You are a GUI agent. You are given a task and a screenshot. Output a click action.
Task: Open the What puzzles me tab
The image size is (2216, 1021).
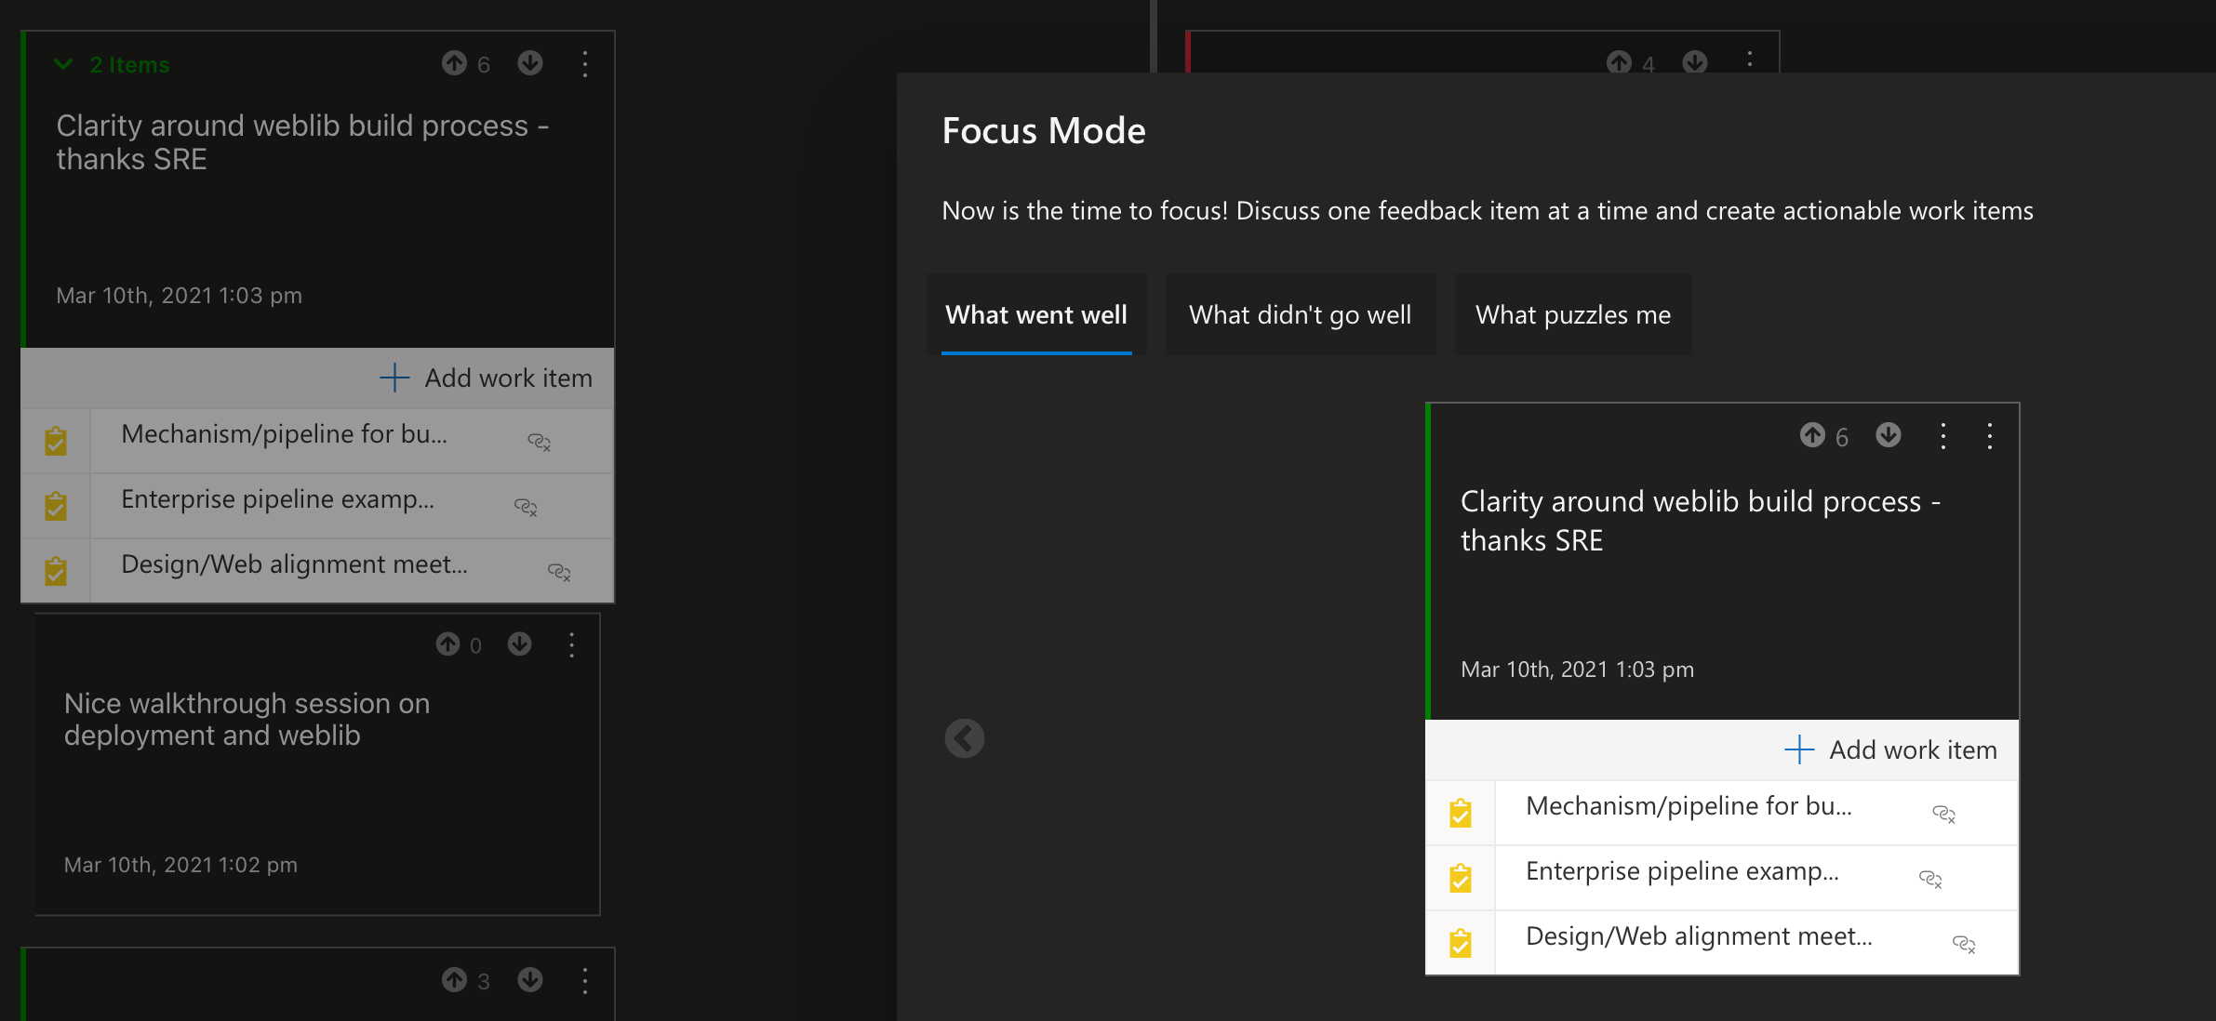pos(1571,314)
